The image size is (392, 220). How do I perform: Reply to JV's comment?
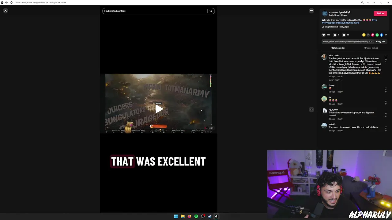click(x=340, y=104)
